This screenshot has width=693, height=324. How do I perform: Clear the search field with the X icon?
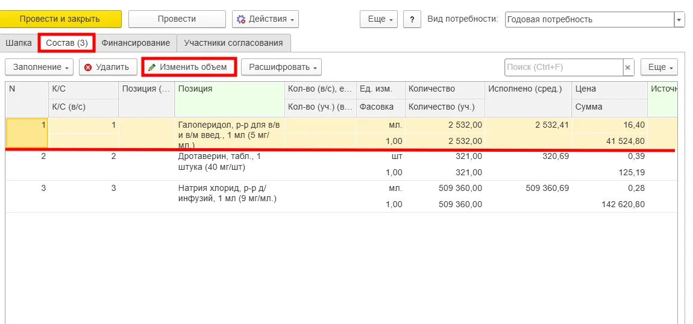pyautogui.click(x=629, y=67)
